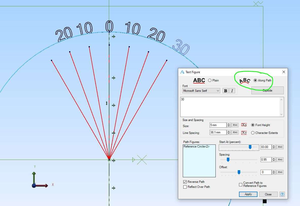Click the Line Spacing stepper arrows

(x=229, y=132)
